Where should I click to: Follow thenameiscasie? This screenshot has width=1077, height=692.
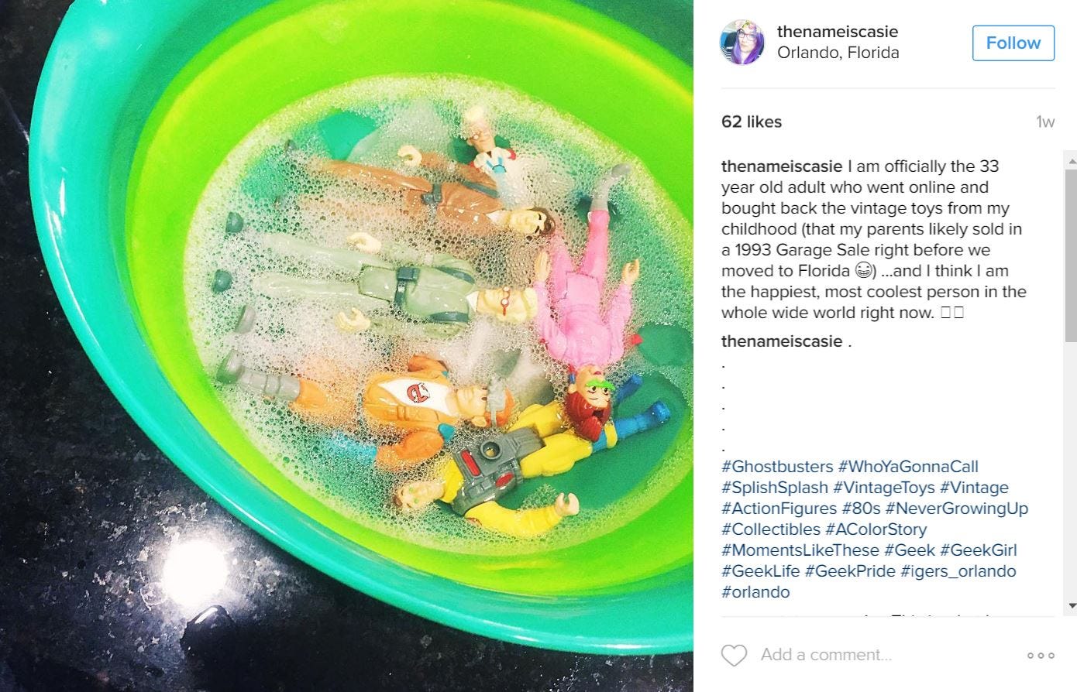click(x=1013, y=43)
